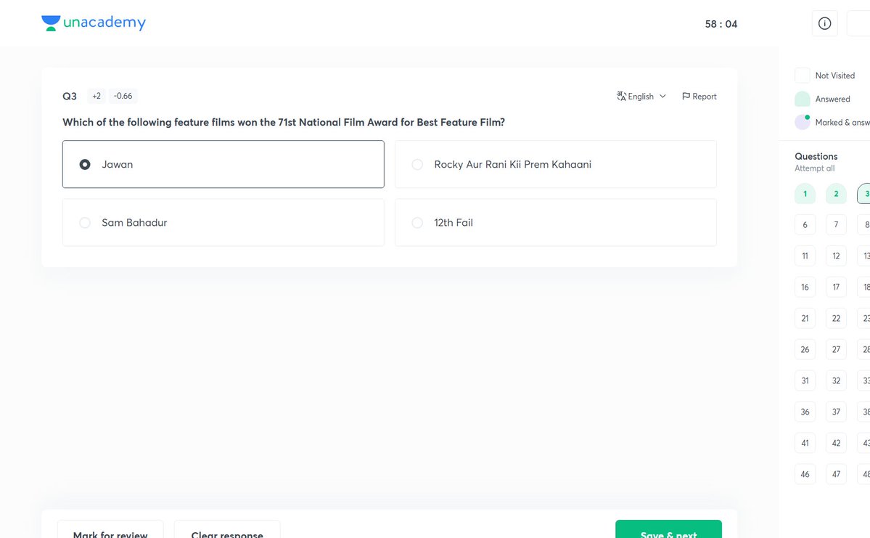This screenshot has width=870, height=538.
Task: Go to question 27
Action: point(836,349)
